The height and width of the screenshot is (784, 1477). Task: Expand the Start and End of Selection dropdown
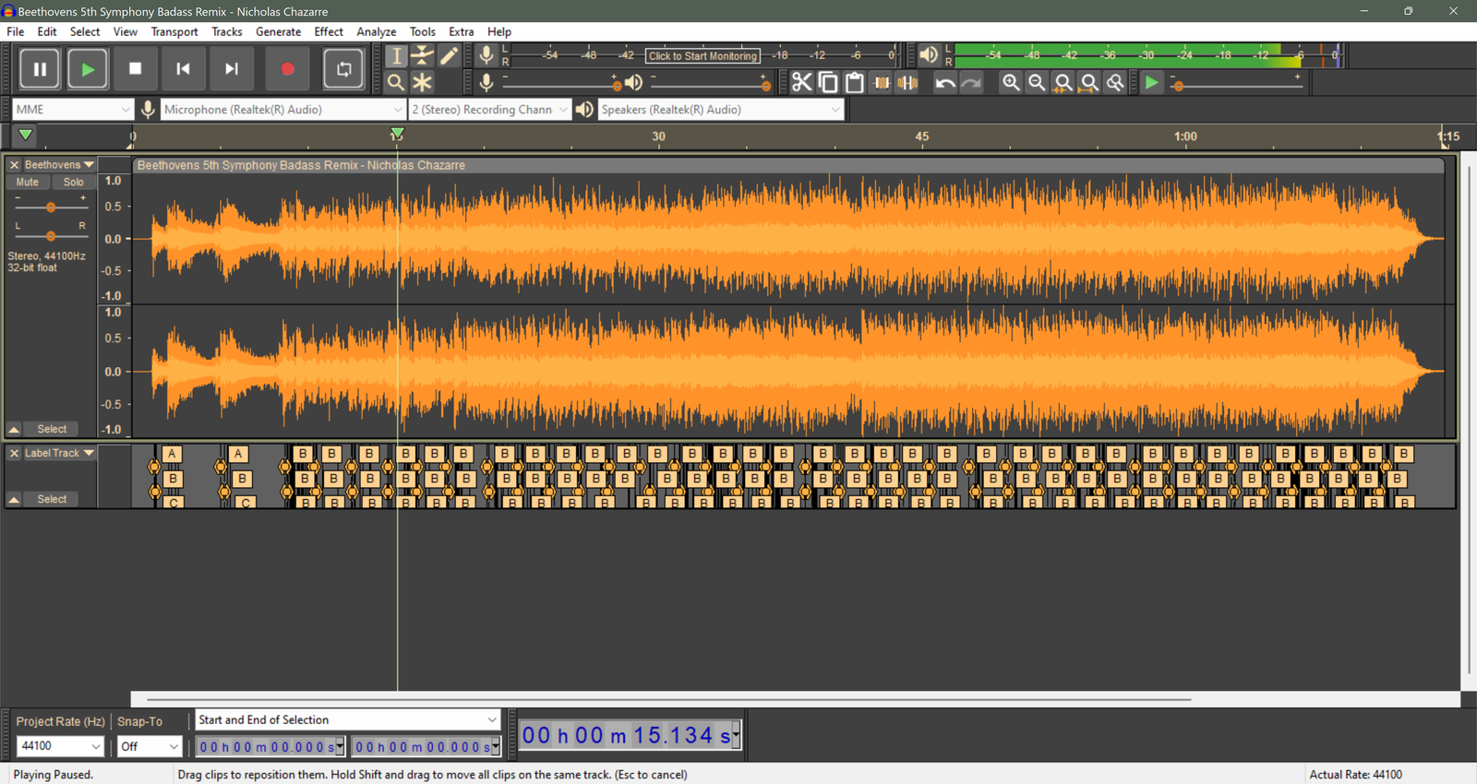click(347, 720)
